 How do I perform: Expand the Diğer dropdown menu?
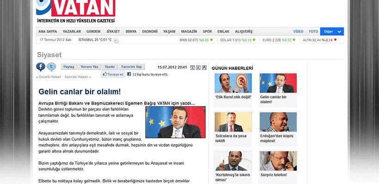tap(332, 31)
